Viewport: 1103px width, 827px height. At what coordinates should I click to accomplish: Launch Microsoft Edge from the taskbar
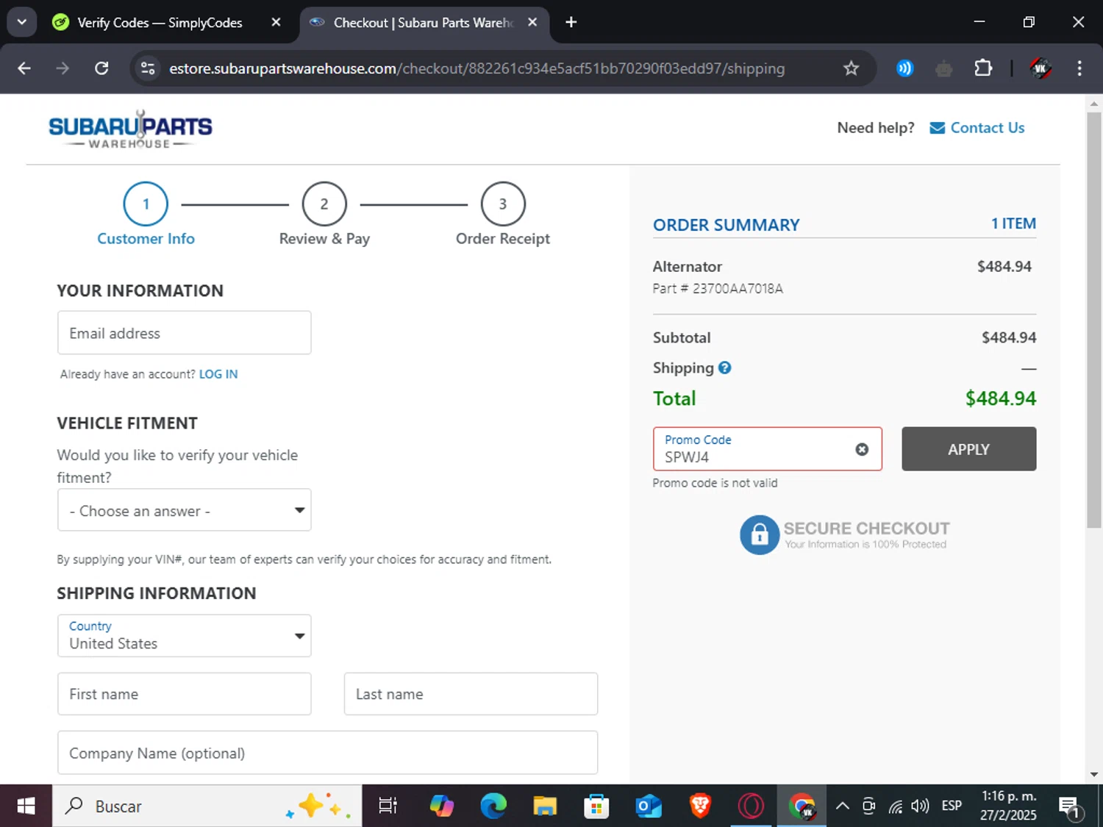(x=493, y=806)
